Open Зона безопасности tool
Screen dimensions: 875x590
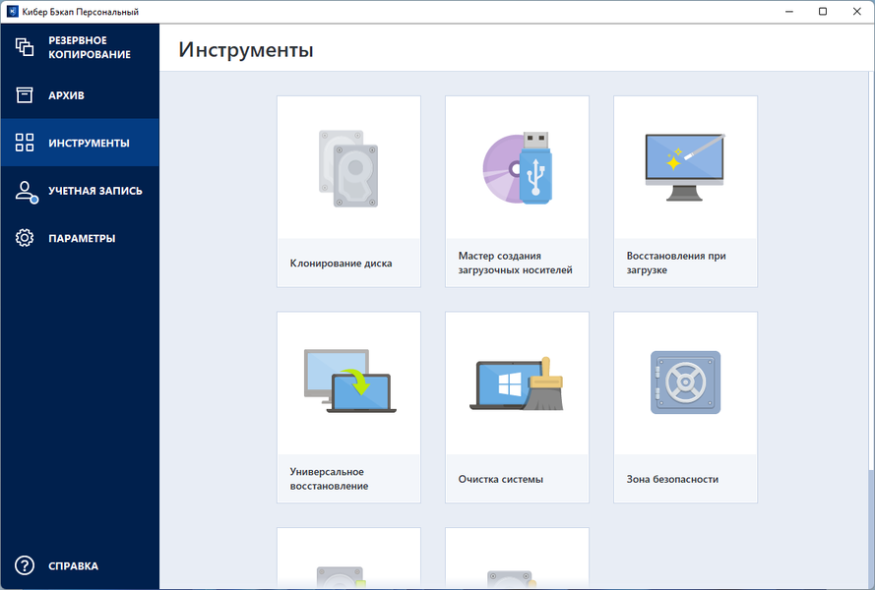tap(685, 407)
